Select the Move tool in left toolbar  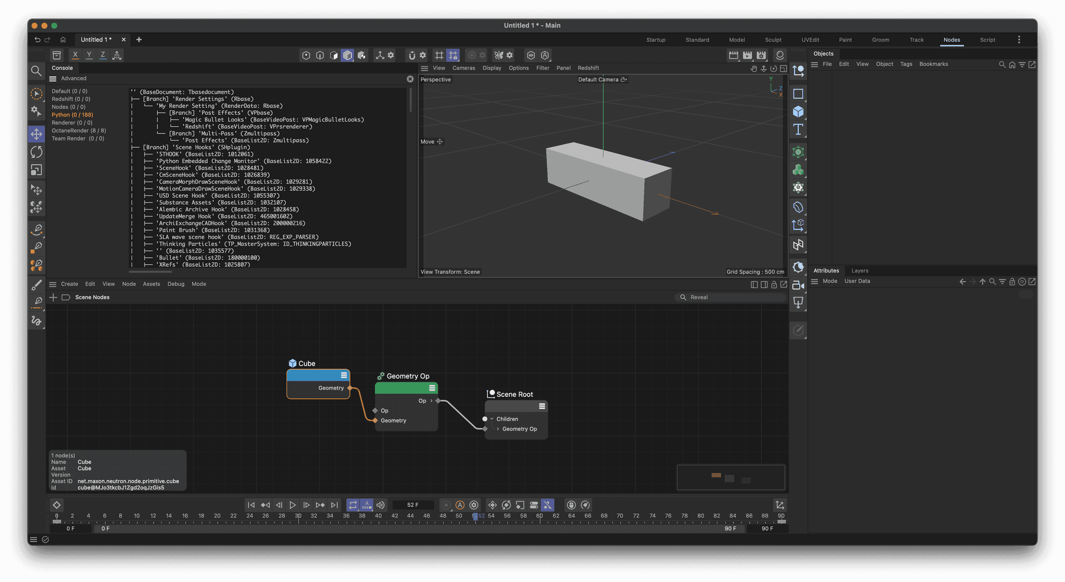click(x=36, y=134)
